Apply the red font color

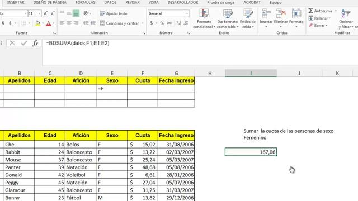point(49,23)
